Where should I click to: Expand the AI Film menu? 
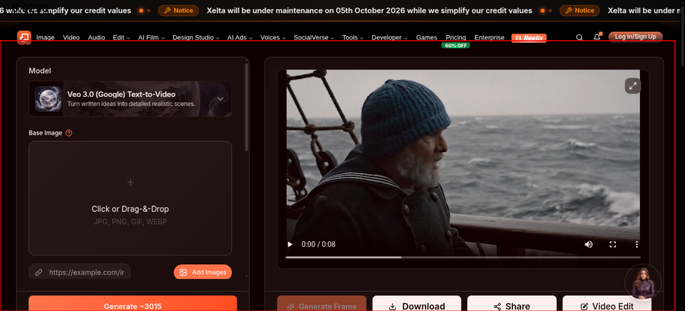[x=151, y=38]
